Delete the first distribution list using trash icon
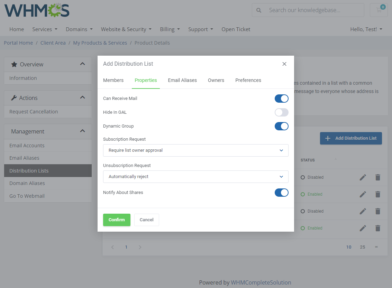 (x=377, y=177)
